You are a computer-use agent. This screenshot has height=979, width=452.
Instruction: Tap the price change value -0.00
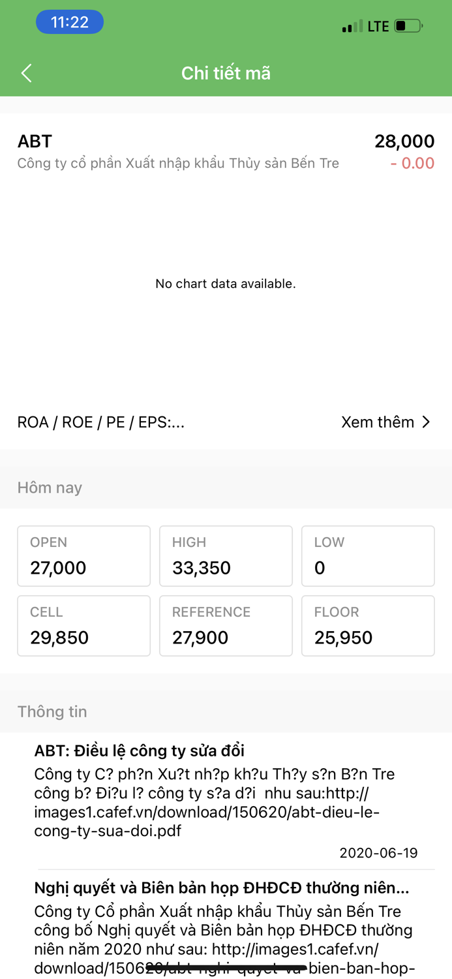(x=412, y=163)
